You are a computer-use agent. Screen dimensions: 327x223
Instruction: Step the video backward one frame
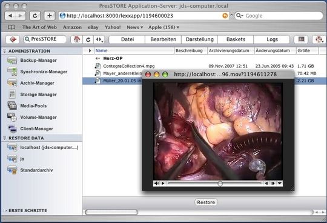click(x=266, y=184)
